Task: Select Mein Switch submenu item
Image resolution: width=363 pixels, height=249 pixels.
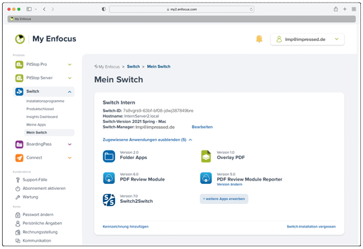Action: [x=49, y=132]
